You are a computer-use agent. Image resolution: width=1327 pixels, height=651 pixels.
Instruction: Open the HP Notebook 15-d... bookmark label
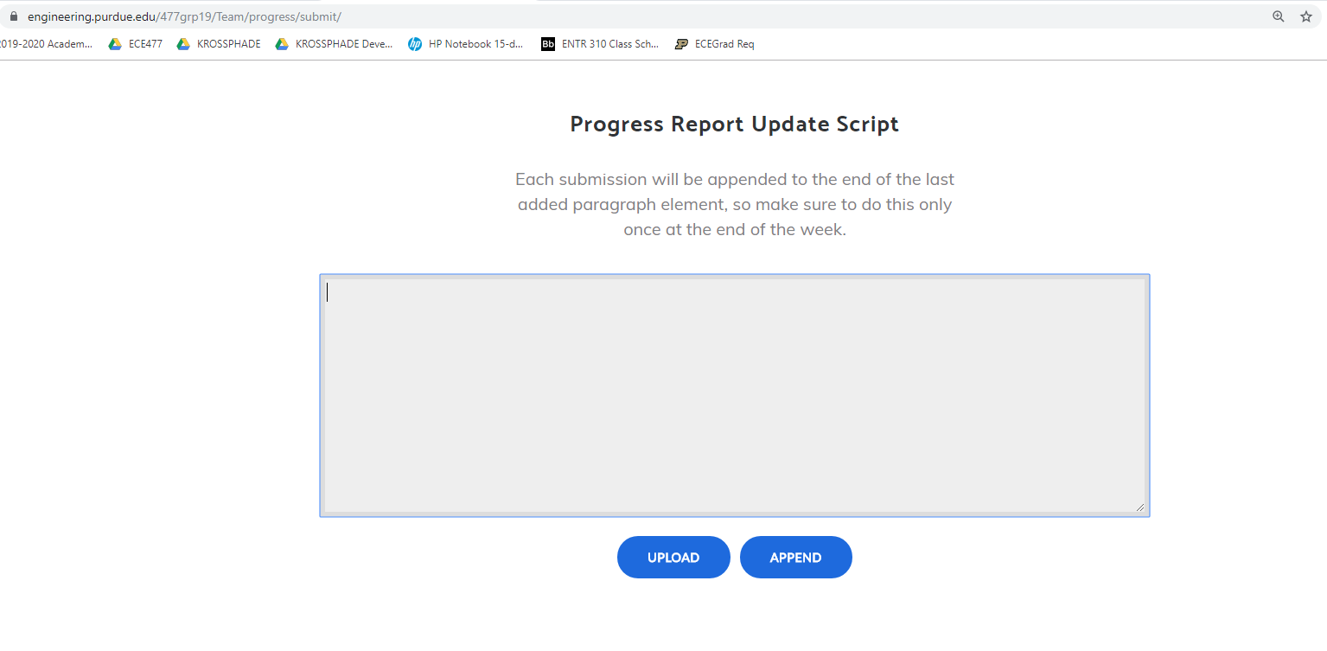[476, 44]
